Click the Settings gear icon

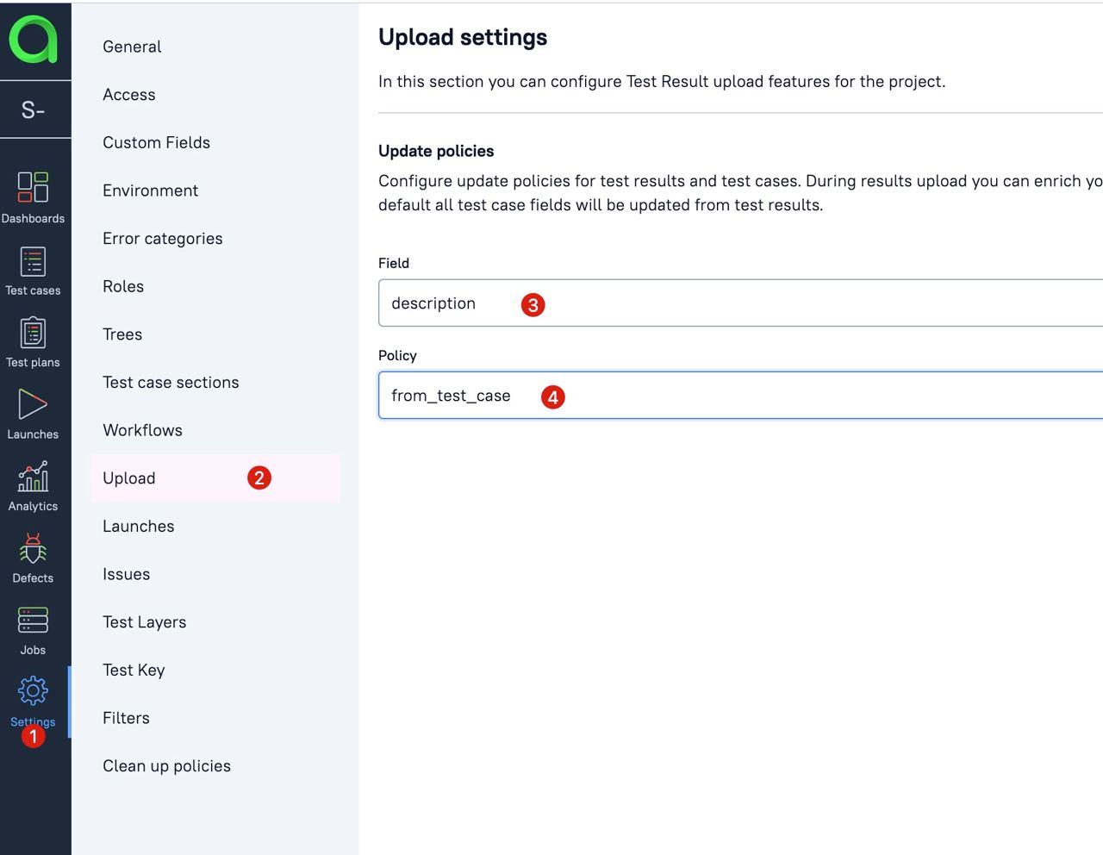coord(33,690)
